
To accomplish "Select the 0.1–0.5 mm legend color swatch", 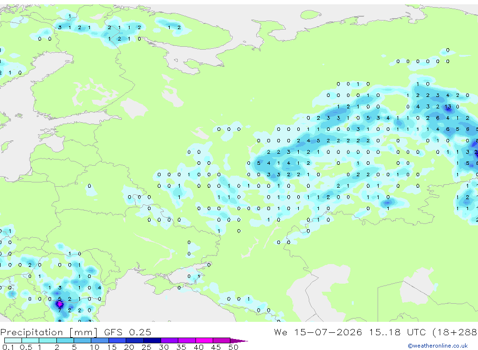I will coord(13,340).
